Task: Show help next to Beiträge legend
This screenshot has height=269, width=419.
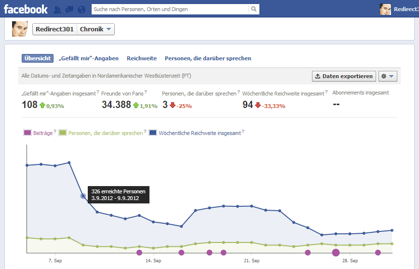Action: pos(55,131)
